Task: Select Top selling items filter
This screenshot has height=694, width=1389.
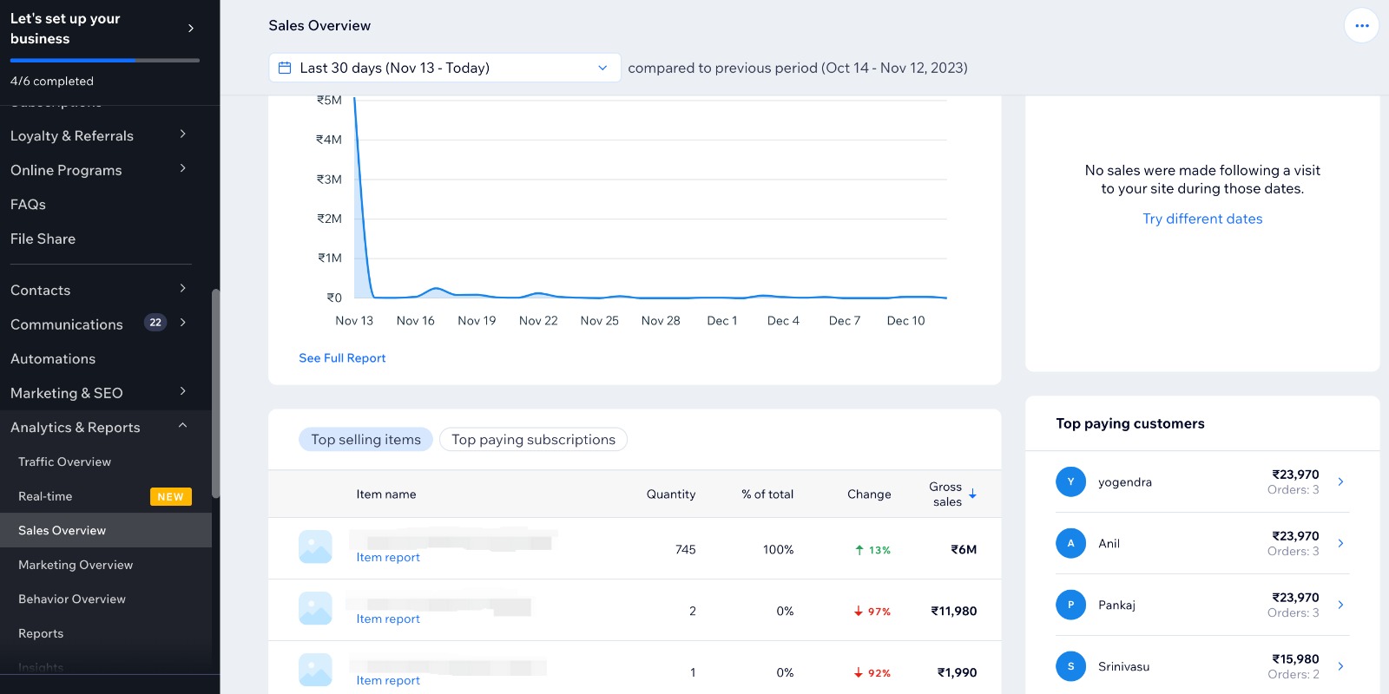Action: tap(365, 440)
